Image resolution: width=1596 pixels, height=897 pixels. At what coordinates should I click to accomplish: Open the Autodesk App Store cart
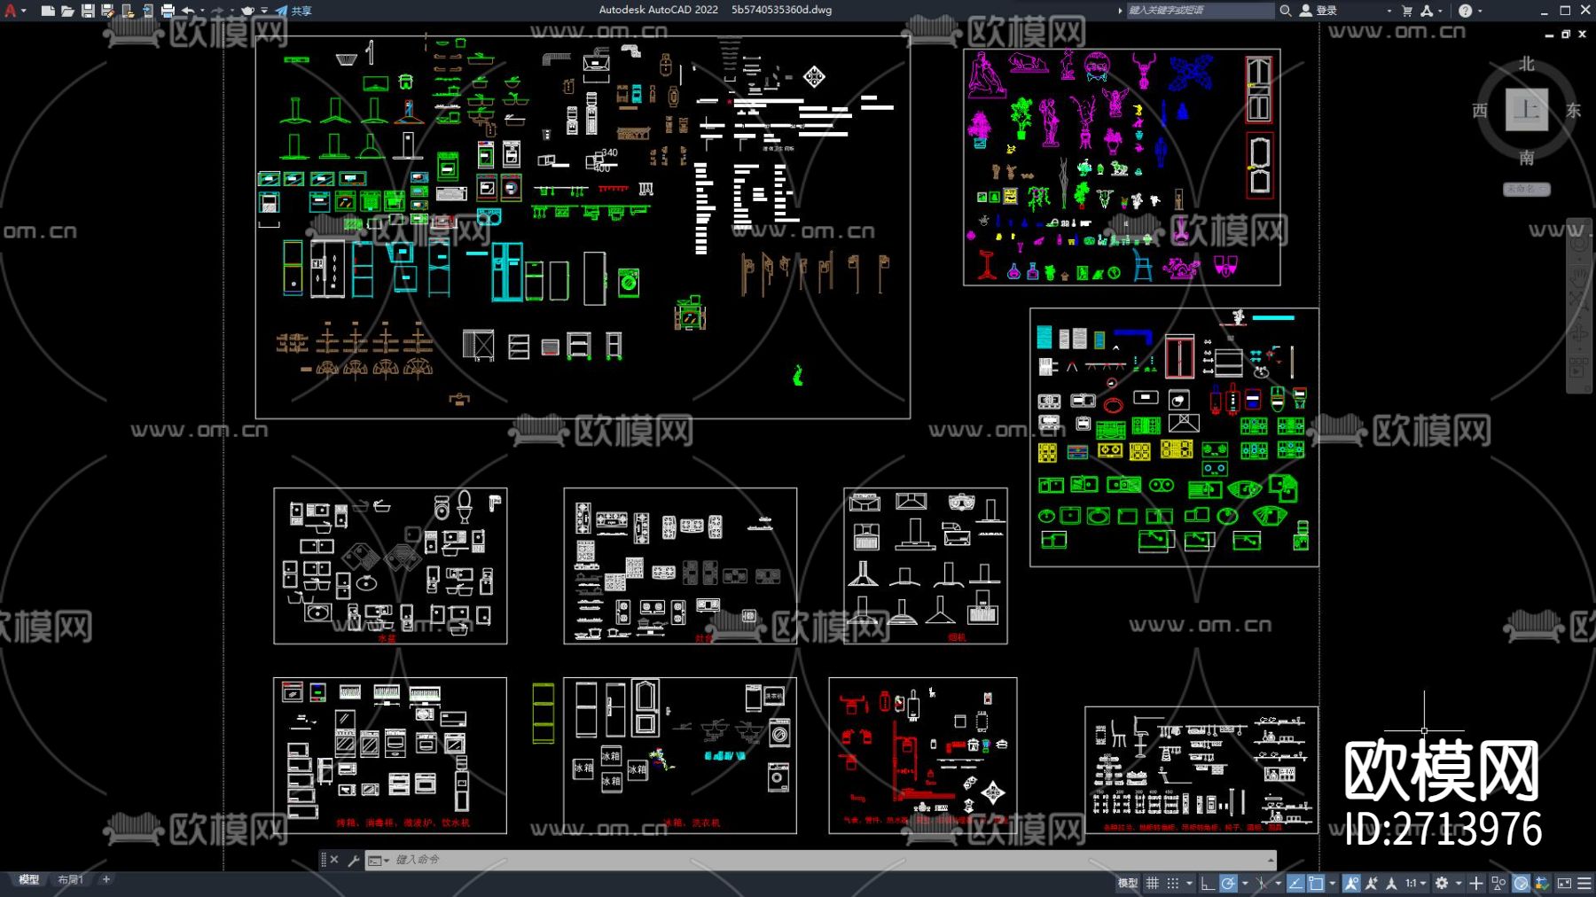point(1407,11)
